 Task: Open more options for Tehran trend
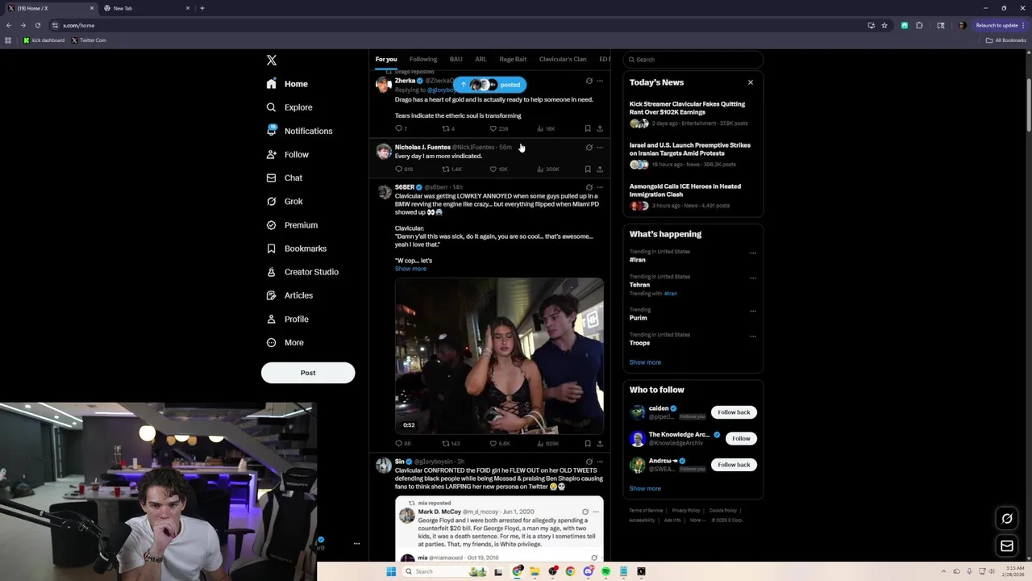tap(753, 278)
